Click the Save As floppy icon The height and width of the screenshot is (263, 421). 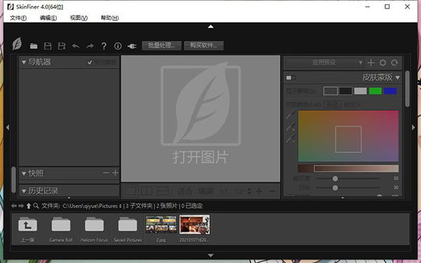(x=62, y=46)
